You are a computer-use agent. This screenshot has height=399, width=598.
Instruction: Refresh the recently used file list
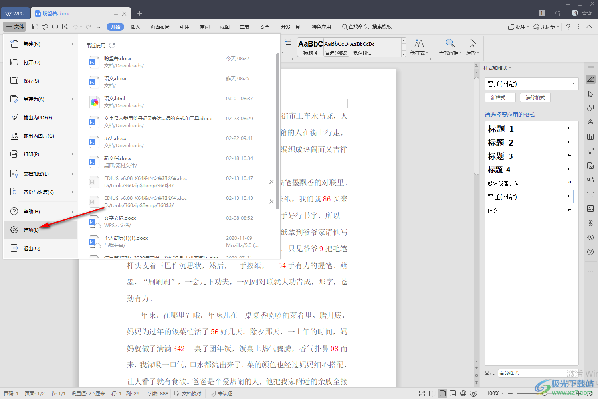tap(112, 45)
